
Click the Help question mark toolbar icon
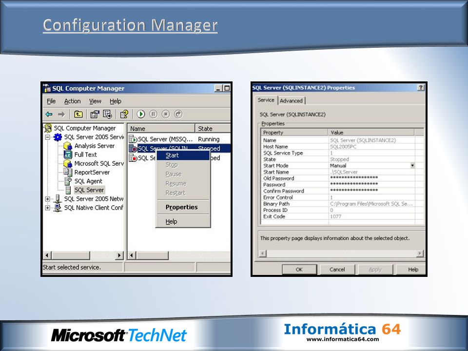pyautogui.click(x=124, y=114)
